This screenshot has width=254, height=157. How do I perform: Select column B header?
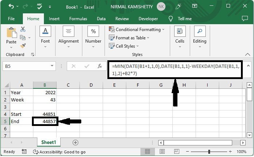[x=45, y=85]
